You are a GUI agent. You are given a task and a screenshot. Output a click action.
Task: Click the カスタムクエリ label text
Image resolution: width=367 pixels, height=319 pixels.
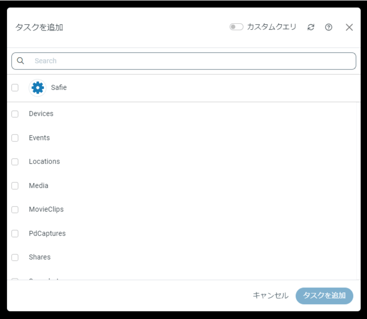(x=272, y=27)
